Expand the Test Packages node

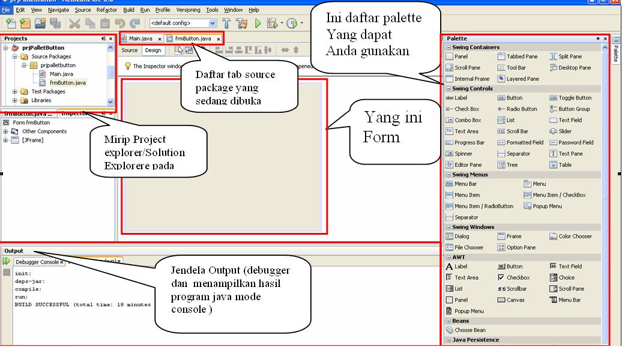click(14, 92)
